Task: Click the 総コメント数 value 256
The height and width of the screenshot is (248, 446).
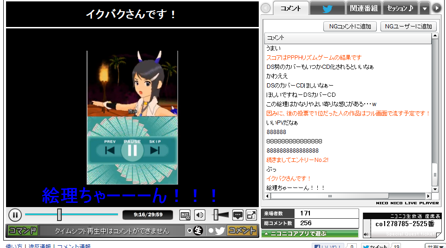Action: click(306, 223)
